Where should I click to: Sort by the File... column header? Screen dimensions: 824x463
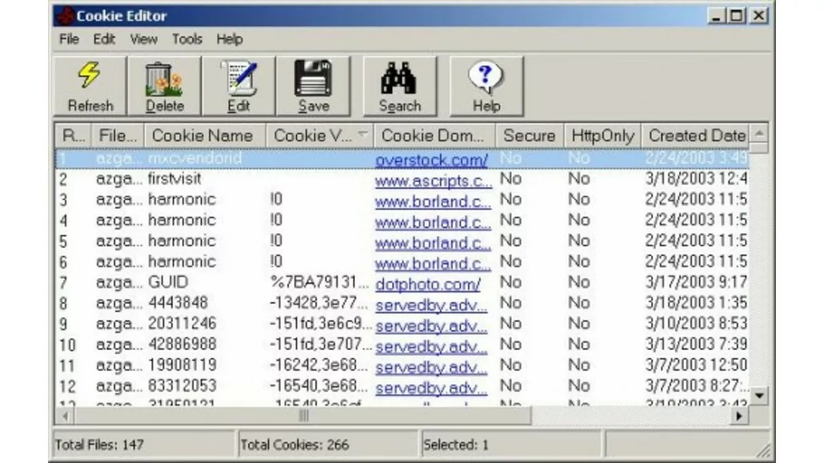(118, 136)
